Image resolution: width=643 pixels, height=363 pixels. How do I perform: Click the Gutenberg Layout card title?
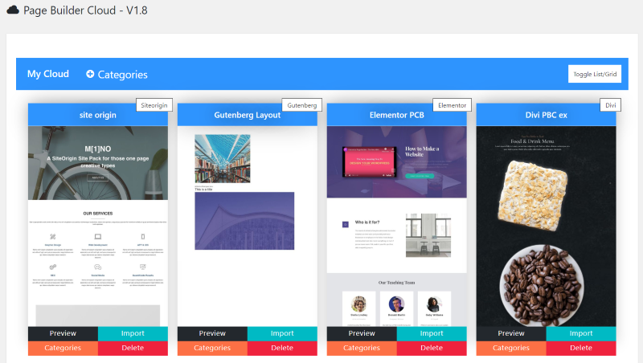point(248,115)
